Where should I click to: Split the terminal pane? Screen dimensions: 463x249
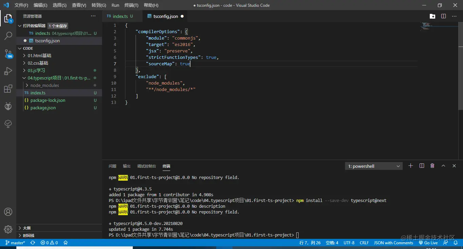pos(422,166)
